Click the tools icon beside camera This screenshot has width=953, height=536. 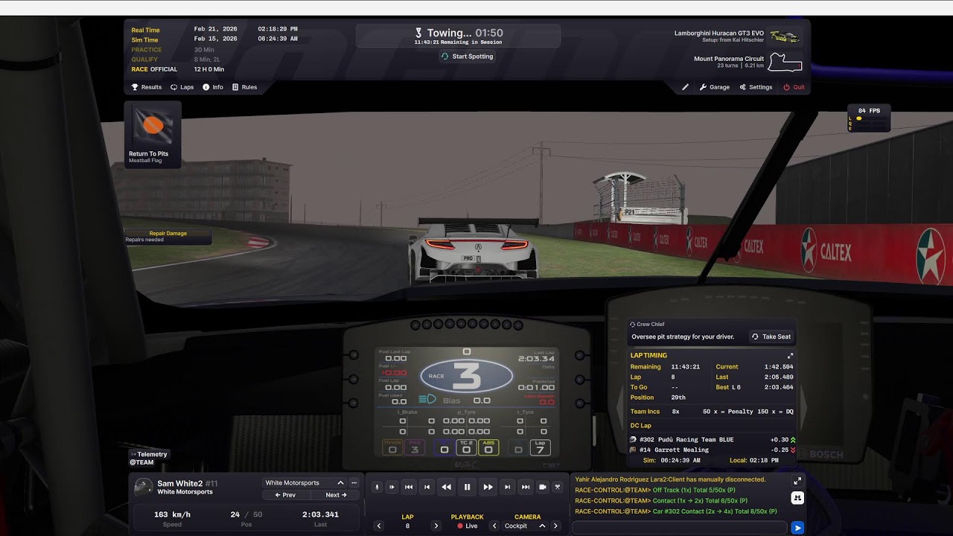pyautogui.click(x=558, y=487)
